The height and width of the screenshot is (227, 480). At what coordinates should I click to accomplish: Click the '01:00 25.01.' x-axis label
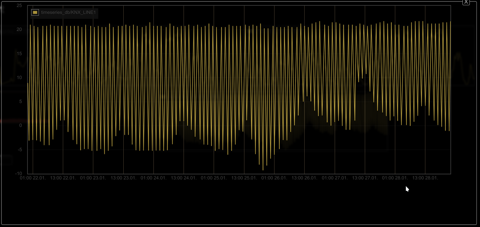click(x=214, y=178)
